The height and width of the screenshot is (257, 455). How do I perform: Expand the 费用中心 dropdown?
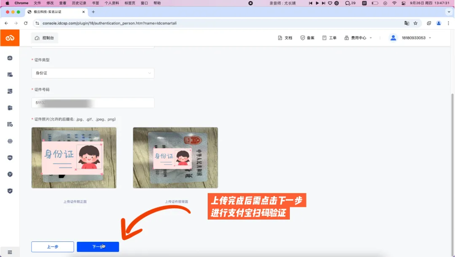tap(358, 38)
